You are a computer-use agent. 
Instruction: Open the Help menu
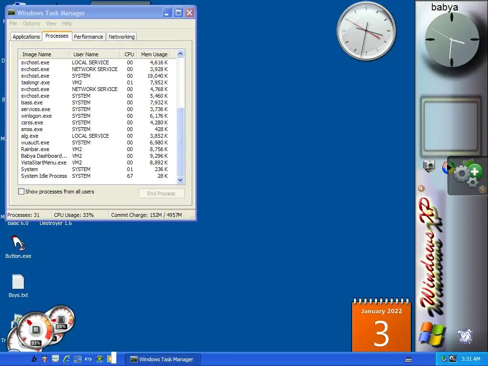tap(67, 23)
